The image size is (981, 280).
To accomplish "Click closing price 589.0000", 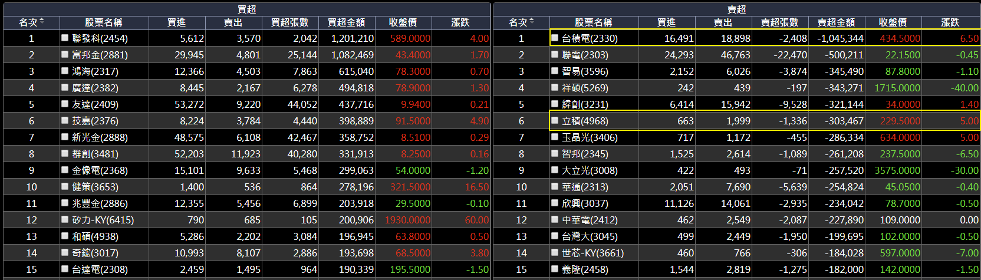I will [410, 38].
